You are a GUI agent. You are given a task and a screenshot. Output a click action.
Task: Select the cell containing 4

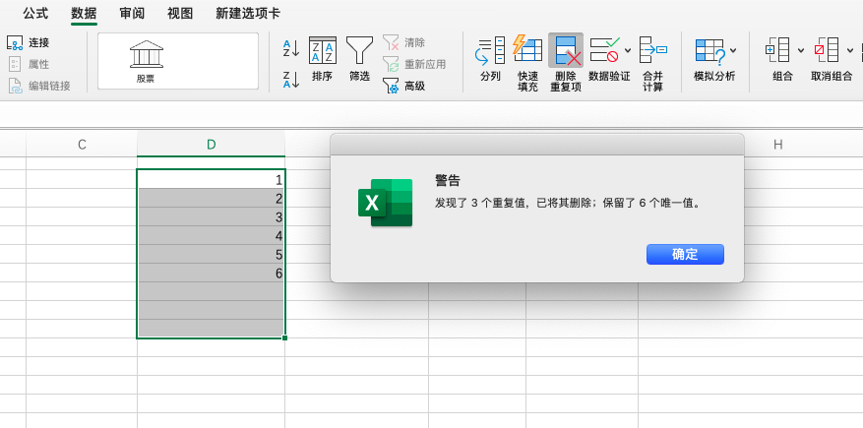click(x=212, y=235)
